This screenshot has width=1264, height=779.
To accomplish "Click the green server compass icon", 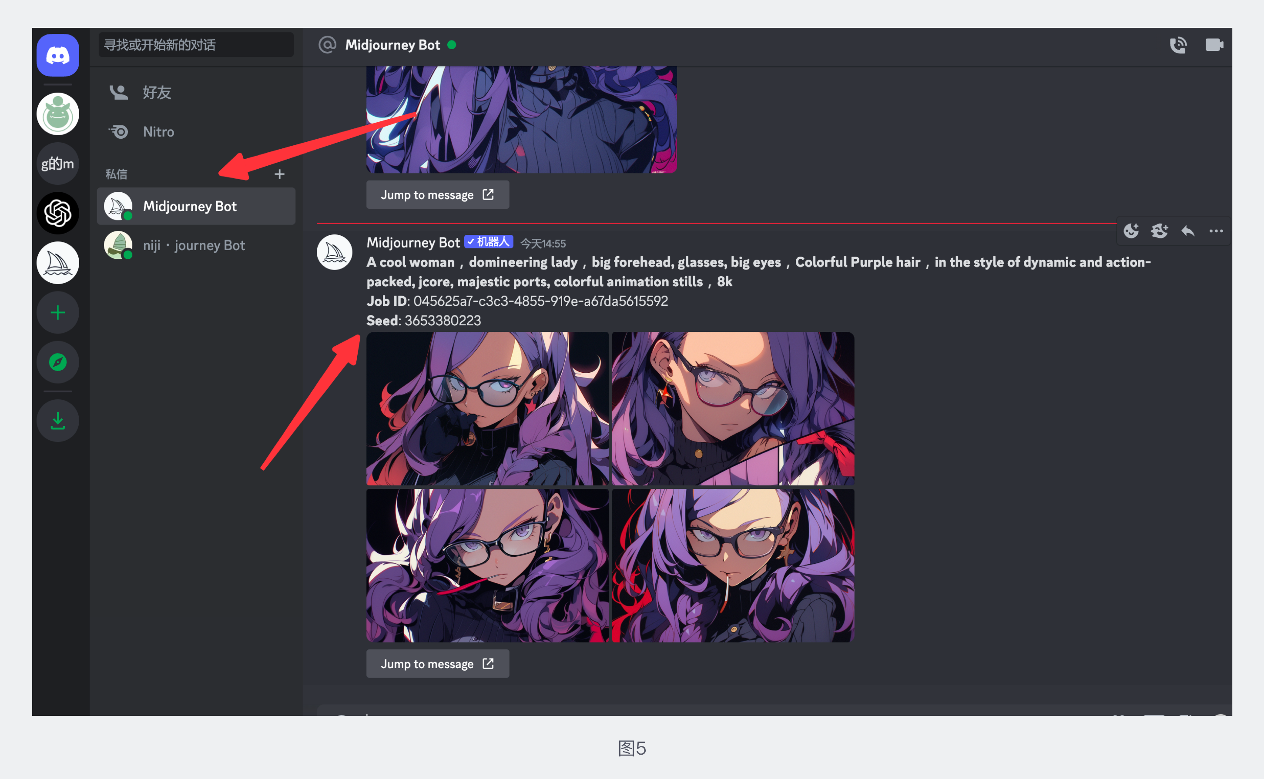I will coord(57,364).
